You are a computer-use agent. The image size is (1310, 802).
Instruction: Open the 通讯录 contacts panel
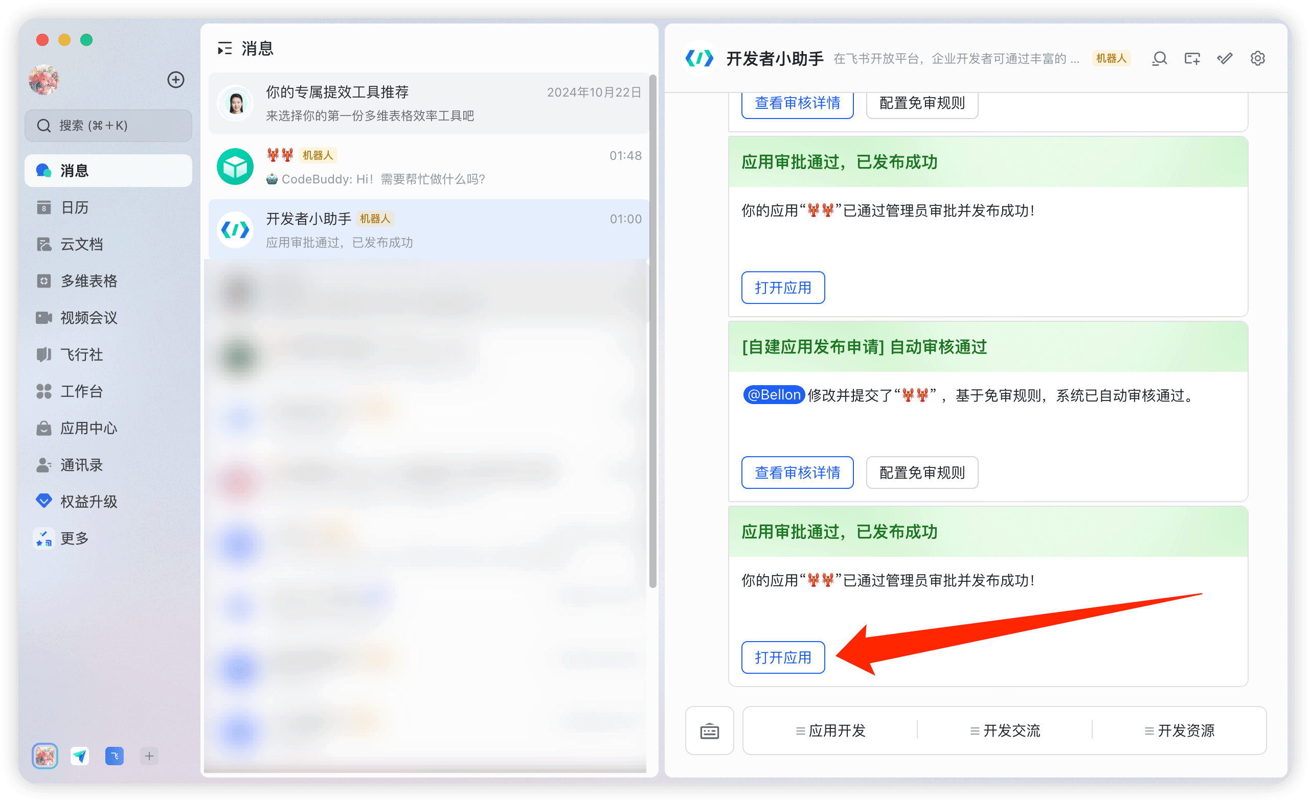[x=80, y=465]
